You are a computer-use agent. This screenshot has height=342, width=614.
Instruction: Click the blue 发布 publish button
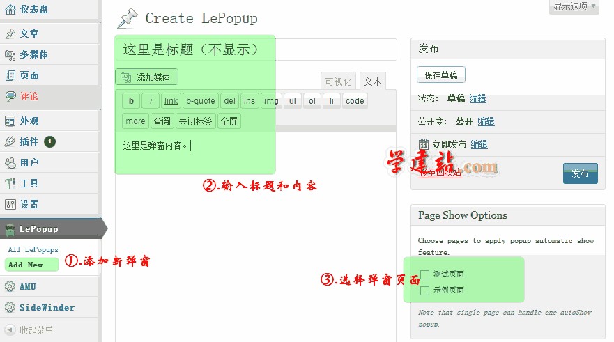pos(581,173)
